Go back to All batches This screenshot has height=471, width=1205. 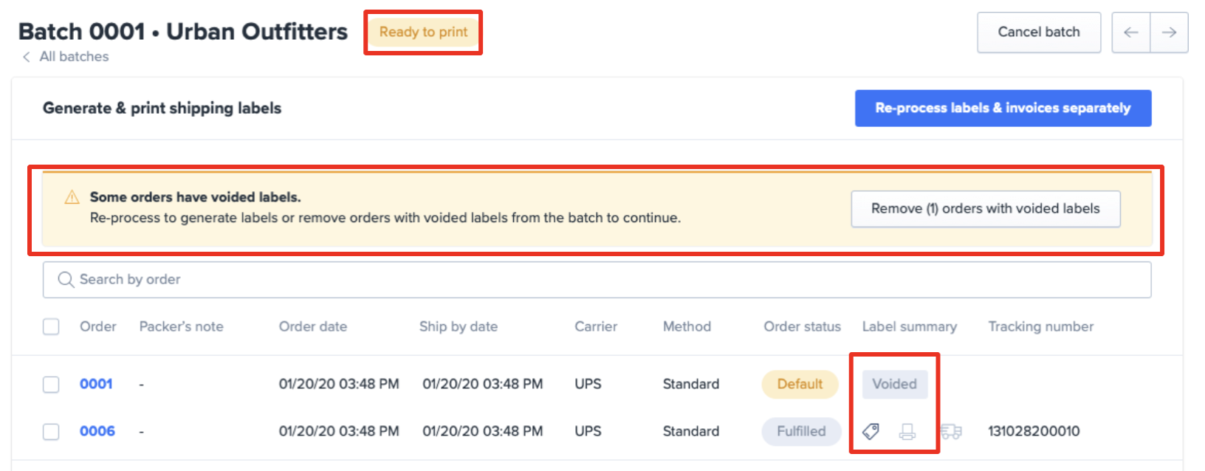[x=74, y=57]
